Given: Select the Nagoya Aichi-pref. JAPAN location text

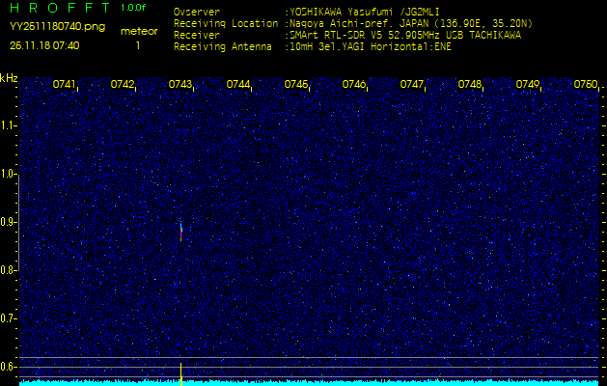Looking at the screenshot, I should pos(411,23).
